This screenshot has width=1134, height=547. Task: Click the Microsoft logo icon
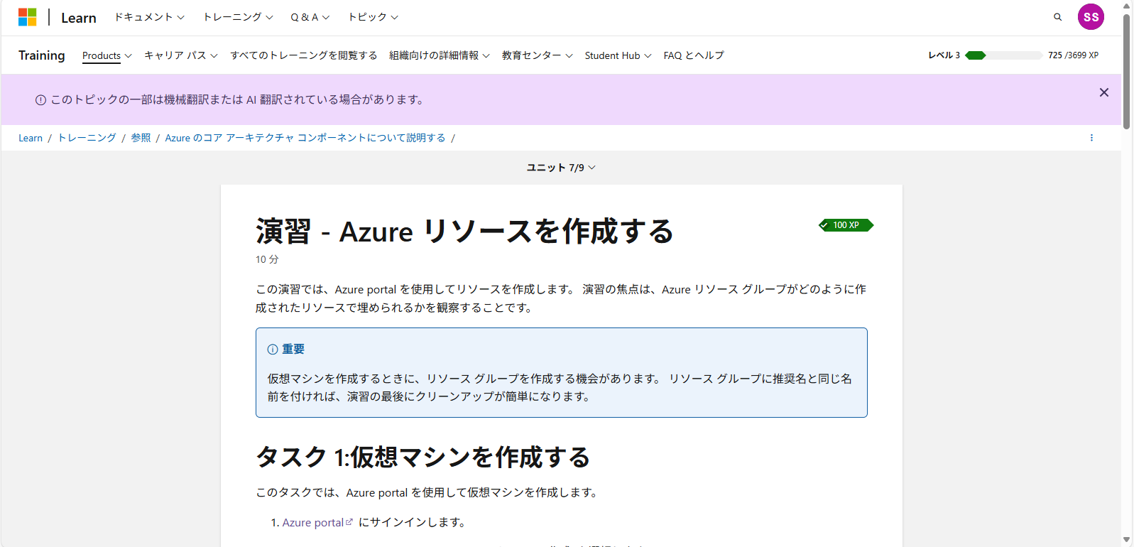coord(27,17)
